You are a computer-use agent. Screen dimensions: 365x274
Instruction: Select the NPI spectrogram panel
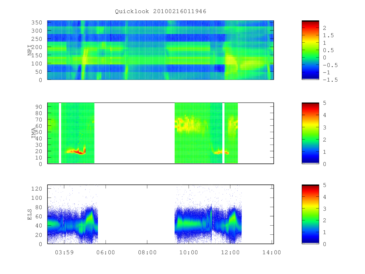(x=161, y=50)
